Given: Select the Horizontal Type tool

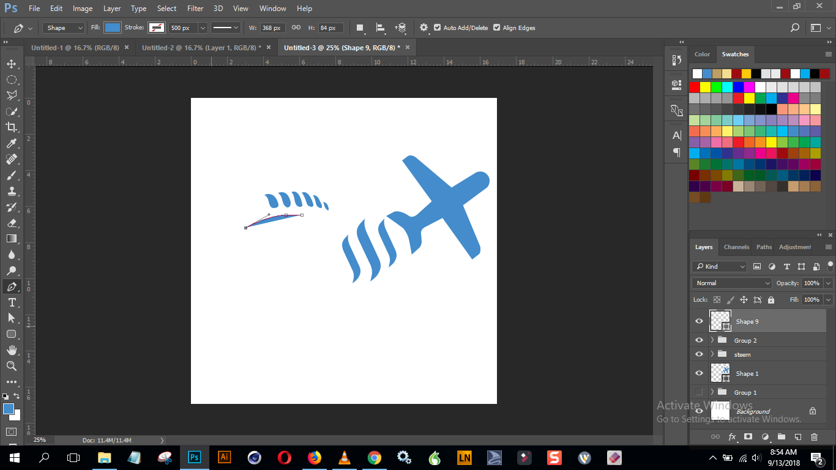Looking at the screenshot, I should 11,302.
